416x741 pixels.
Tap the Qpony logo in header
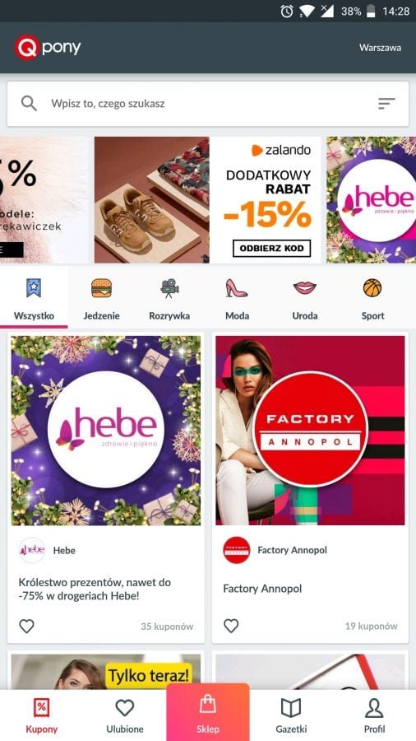[x=47, y=48]
